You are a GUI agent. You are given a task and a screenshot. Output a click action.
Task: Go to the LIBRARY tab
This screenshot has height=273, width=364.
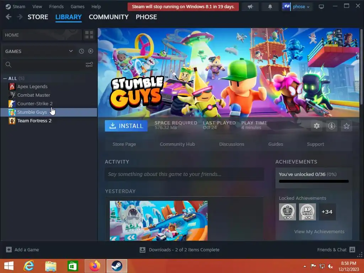(x=69, y=17)
